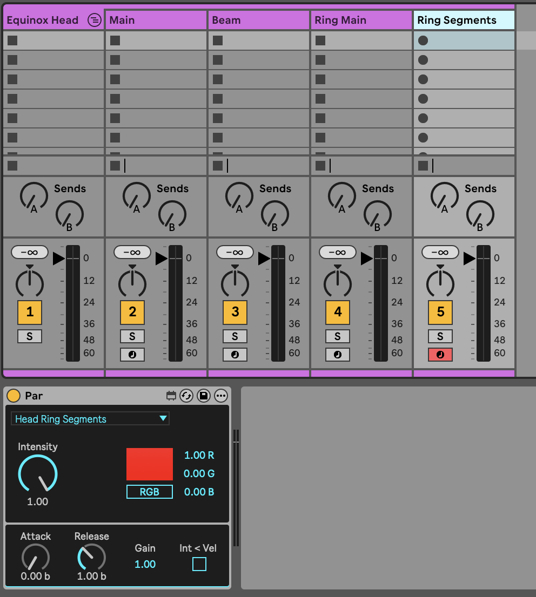Stop clips on the Ring Main track
Screen dimensions: 536x597
click(320, 165)
